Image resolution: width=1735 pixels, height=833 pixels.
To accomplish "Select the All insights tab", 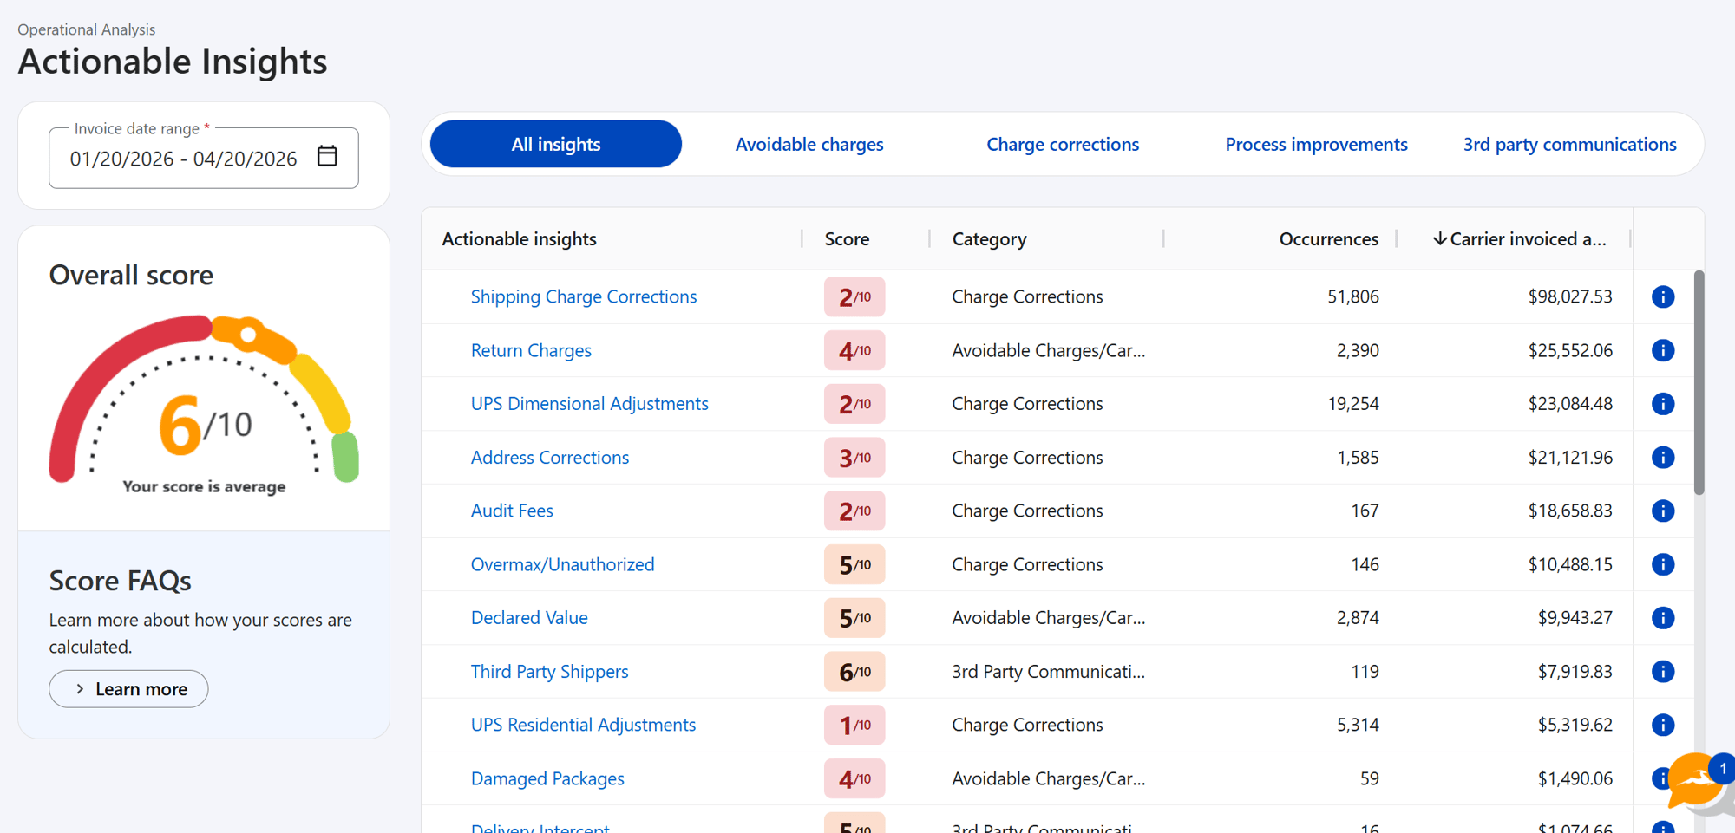I will click(555, 144).
